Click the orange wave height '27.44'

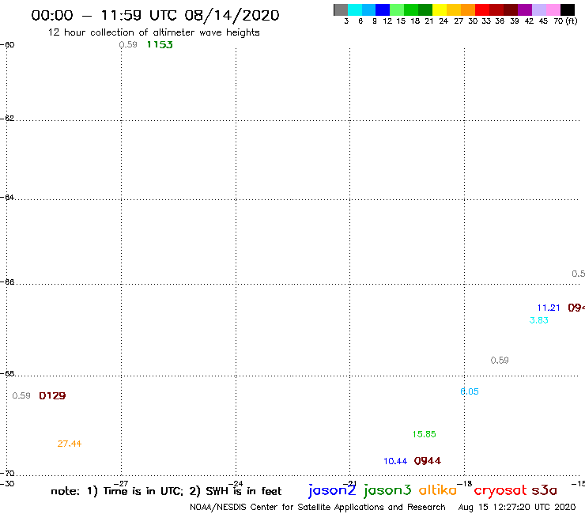click(70, 444)
